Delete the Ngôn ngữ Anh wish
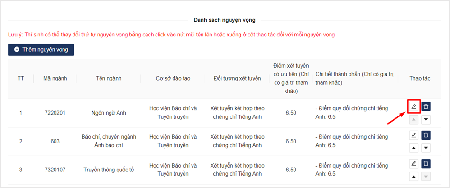This screenshot has width=450, height=188. [x=426, y=107]
